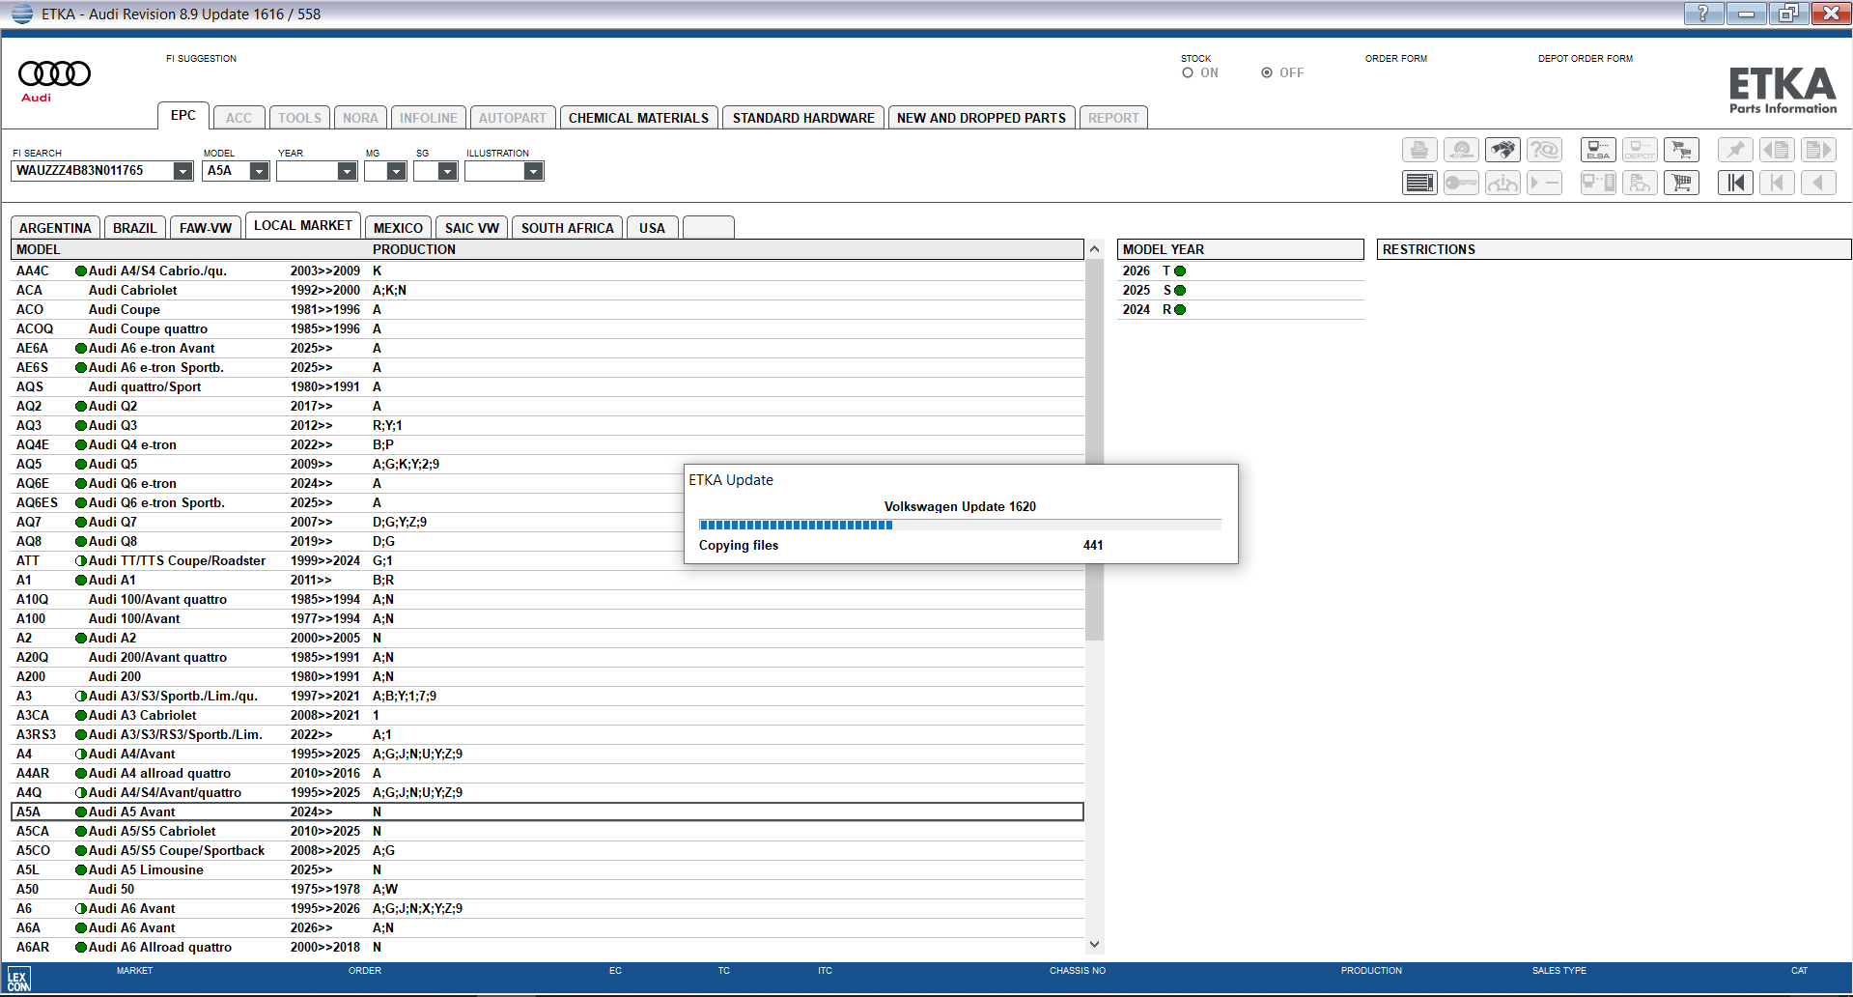This screenshot has height=997, width=1853.
Task: Select the LOCAL MARKET tab
Action: coord(303,225)
